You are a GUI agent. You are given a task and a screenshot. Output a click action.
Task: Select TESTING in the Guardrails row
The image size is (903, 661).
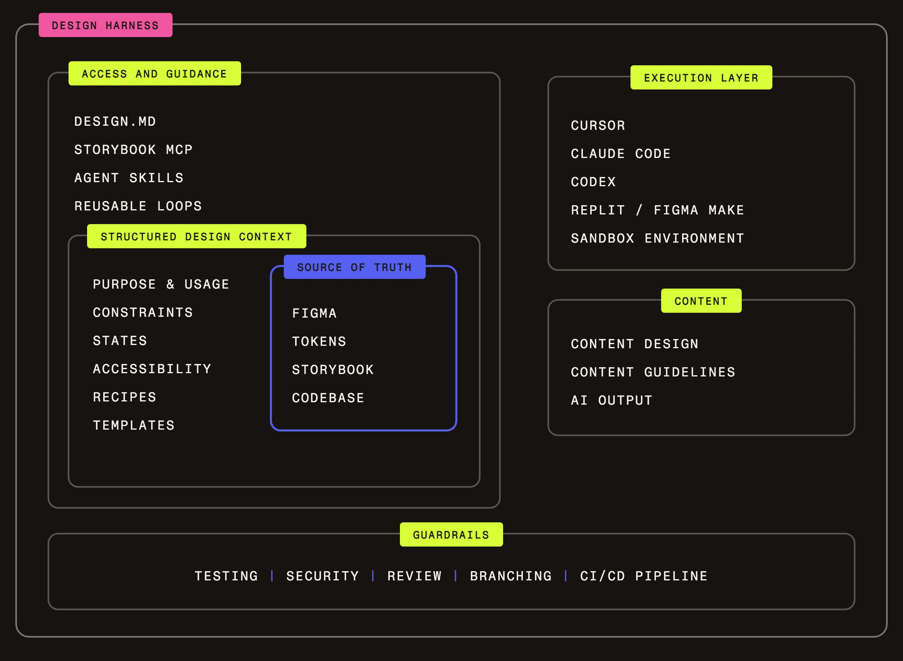click(x=227, y=576)
